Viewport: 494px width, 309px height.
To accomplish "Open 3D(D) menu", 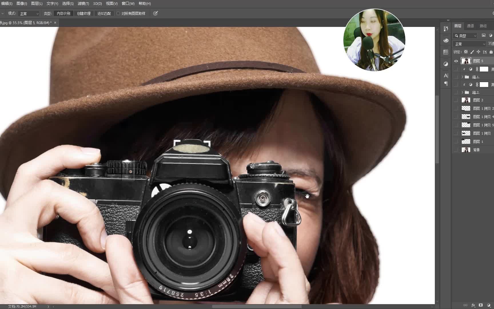I will click(97, 3).
